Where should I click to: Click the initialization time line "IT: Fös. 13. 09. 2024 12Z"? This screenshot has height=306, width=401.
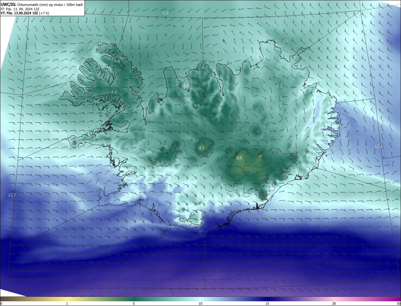[x=20, y=9]
